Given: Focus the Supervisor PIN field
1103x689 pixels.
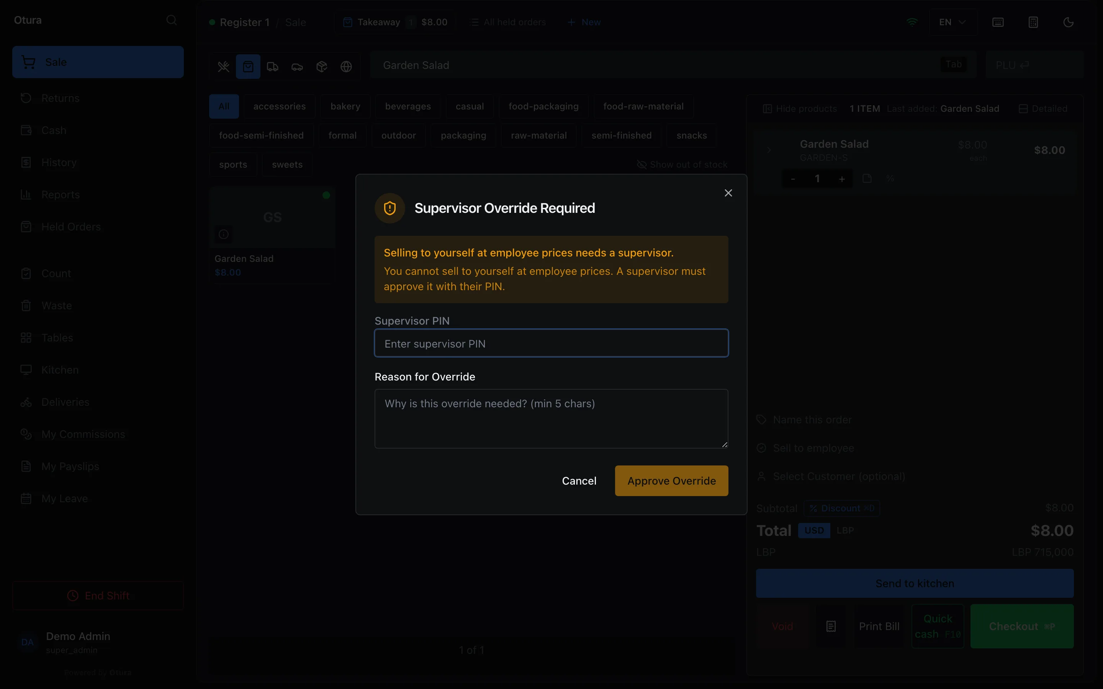Looking at the screenshot, I should [x=551, y=344].
